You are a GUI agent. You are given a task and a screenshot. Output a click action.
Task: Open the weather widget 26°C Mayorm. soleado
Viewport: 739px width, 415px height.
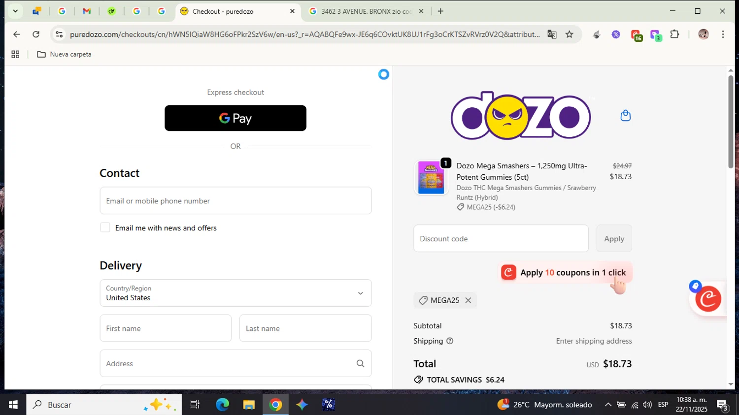545,405
